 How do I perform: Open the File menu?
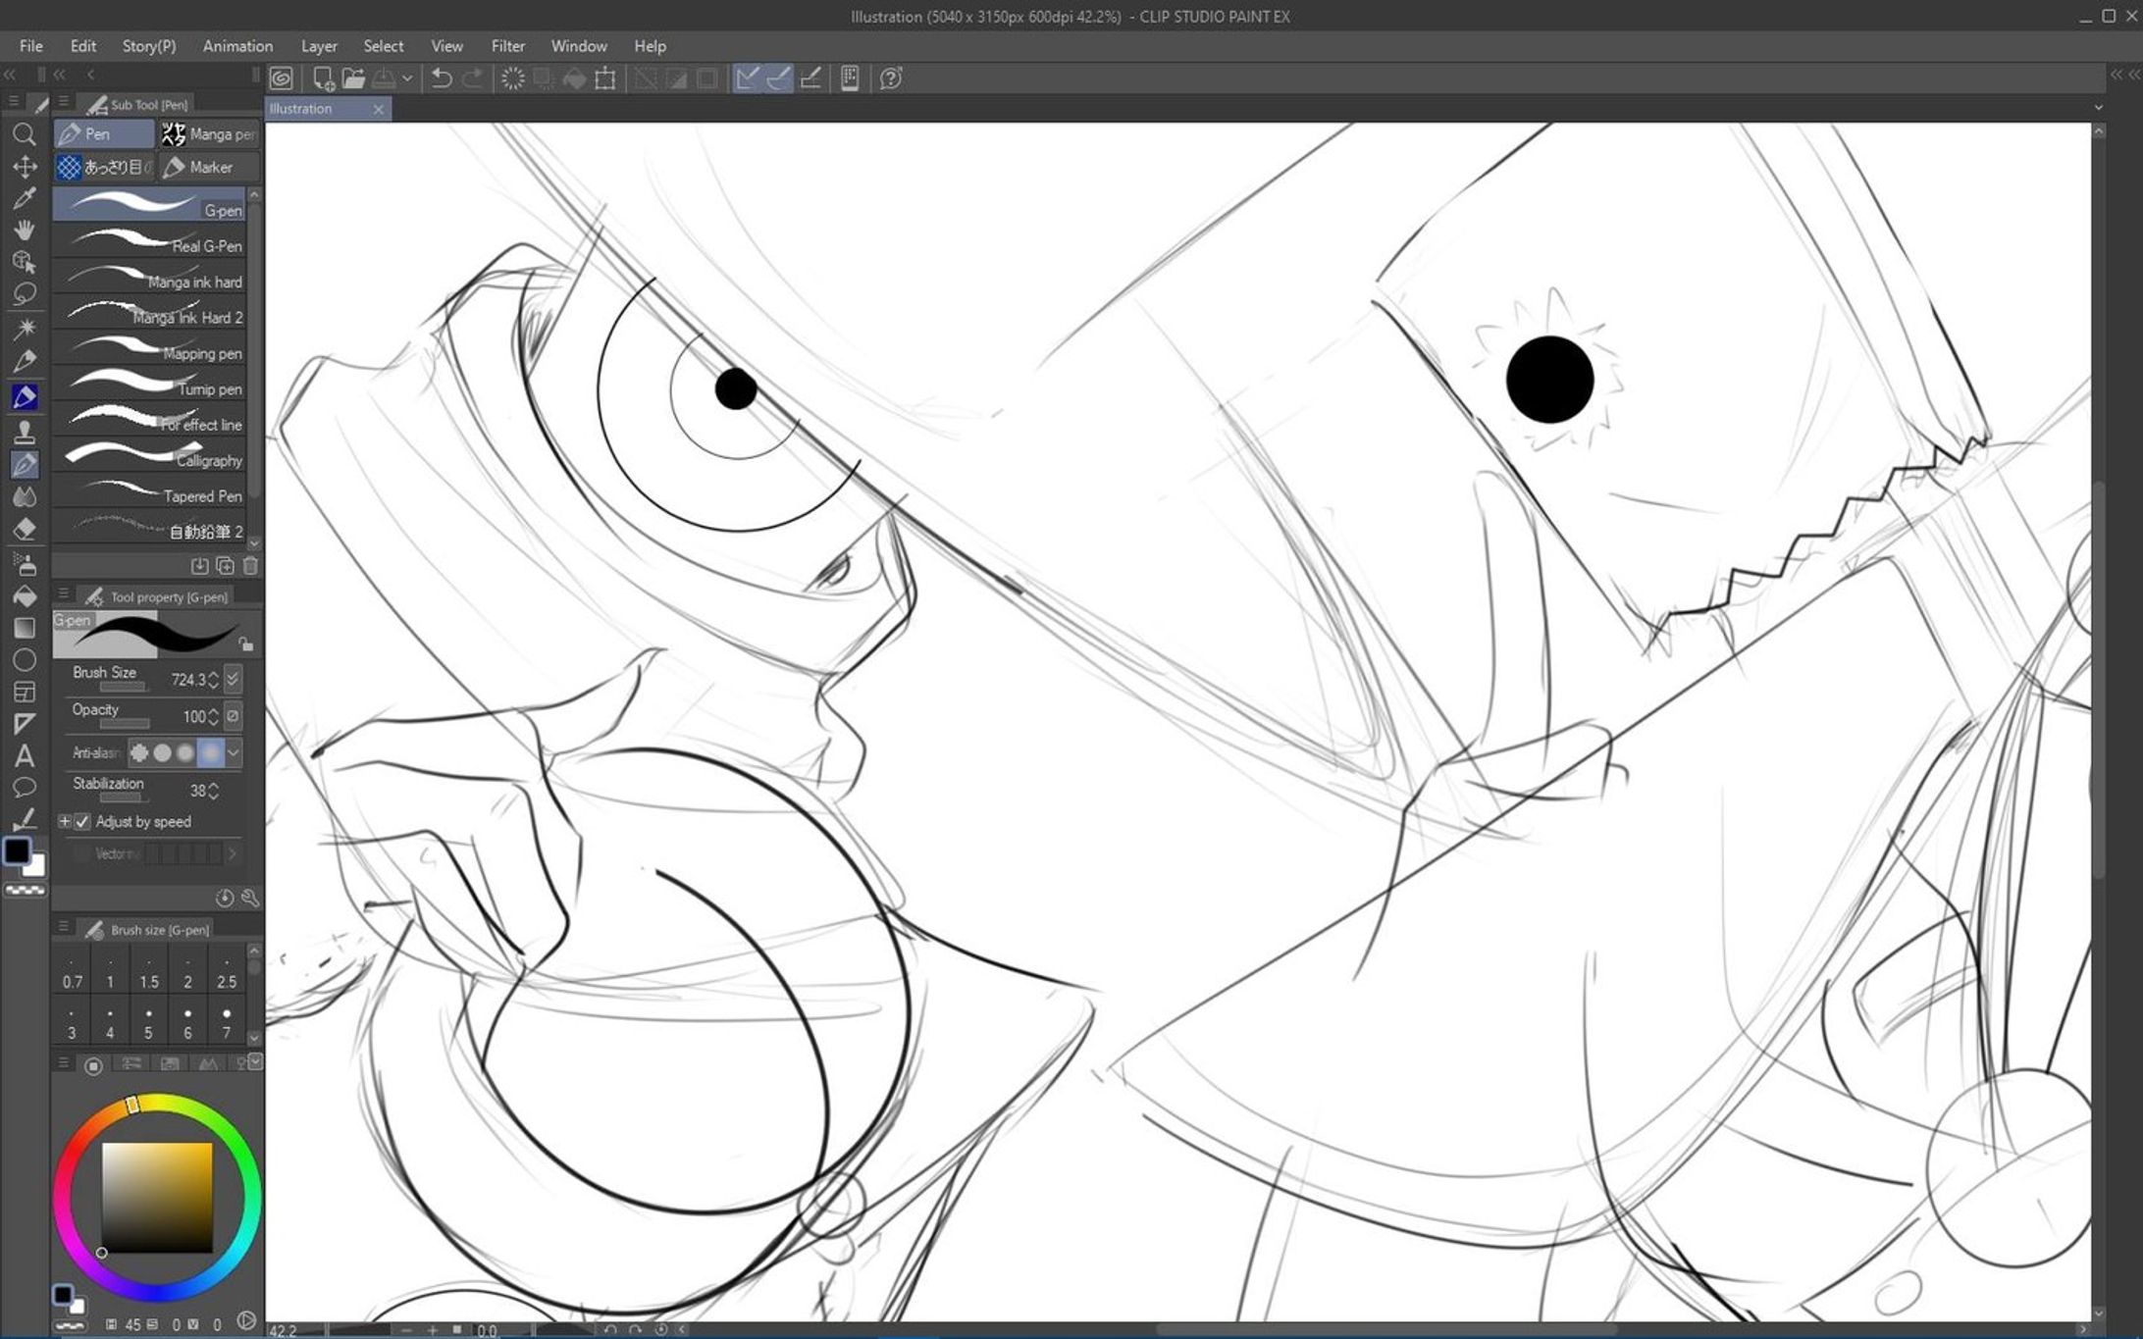(x=31, y=46)
